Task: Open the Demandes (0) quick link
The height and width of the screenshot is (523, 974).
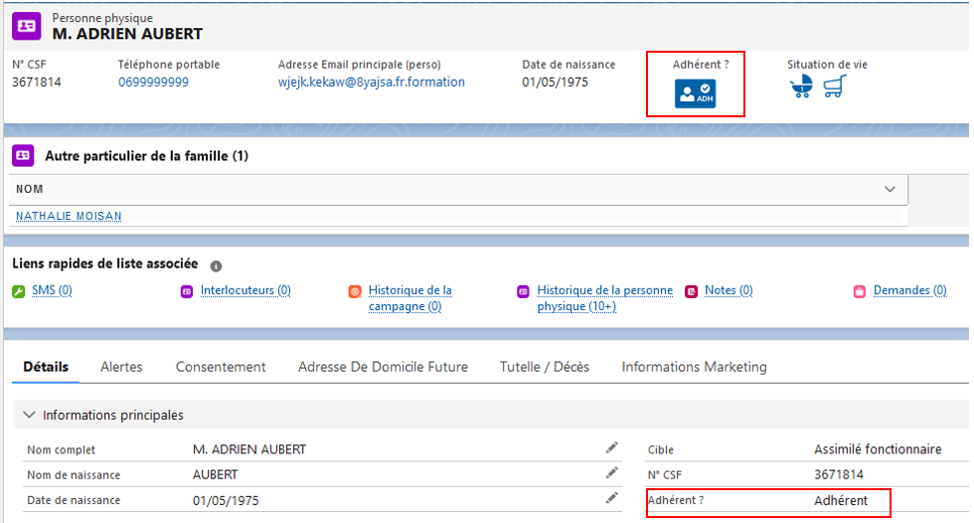Action: [x=909, y=290]
